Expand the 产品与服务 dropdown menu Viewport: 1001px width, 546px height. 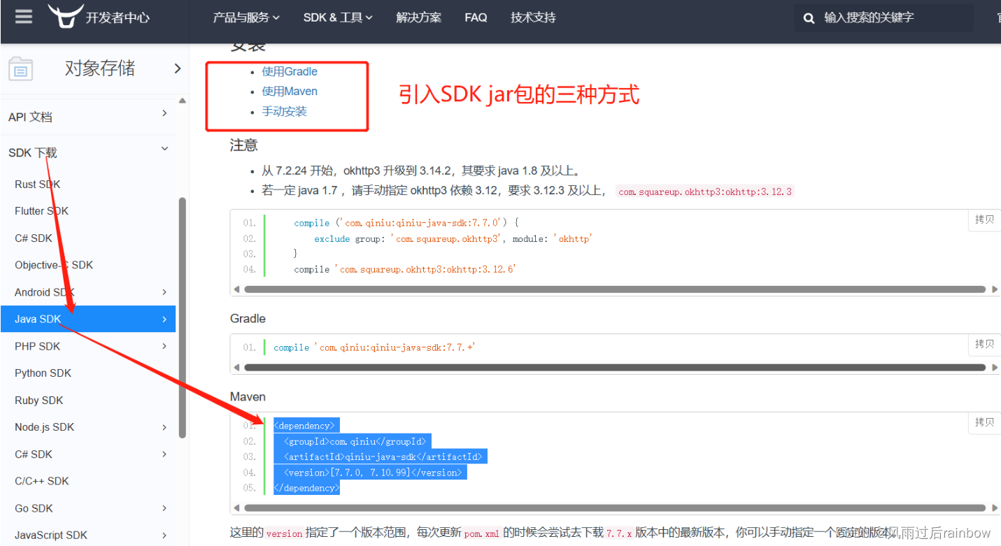(x=246, y=17)
